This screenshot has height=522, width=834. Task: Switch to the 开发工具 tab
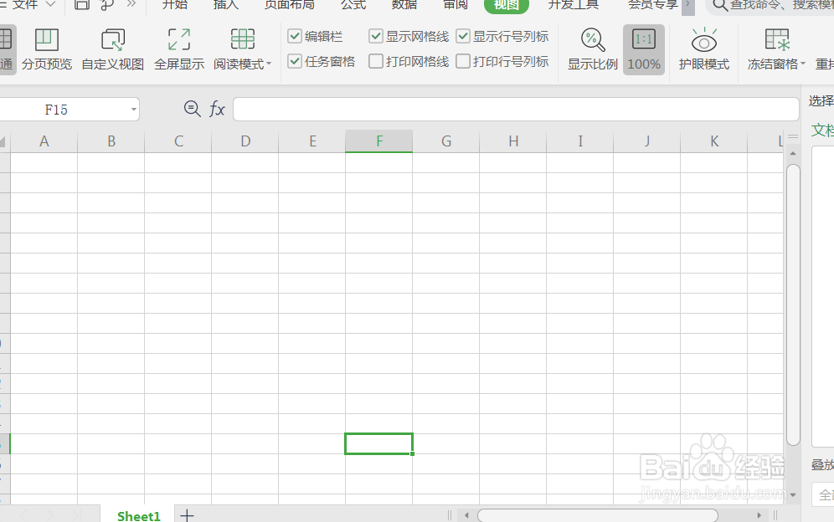(574, 5)
